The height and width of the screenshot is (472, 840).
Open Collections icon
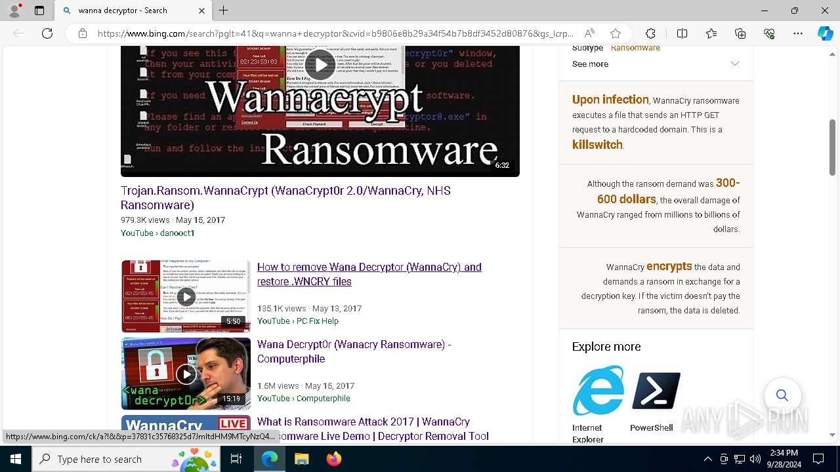coord(740,33)
